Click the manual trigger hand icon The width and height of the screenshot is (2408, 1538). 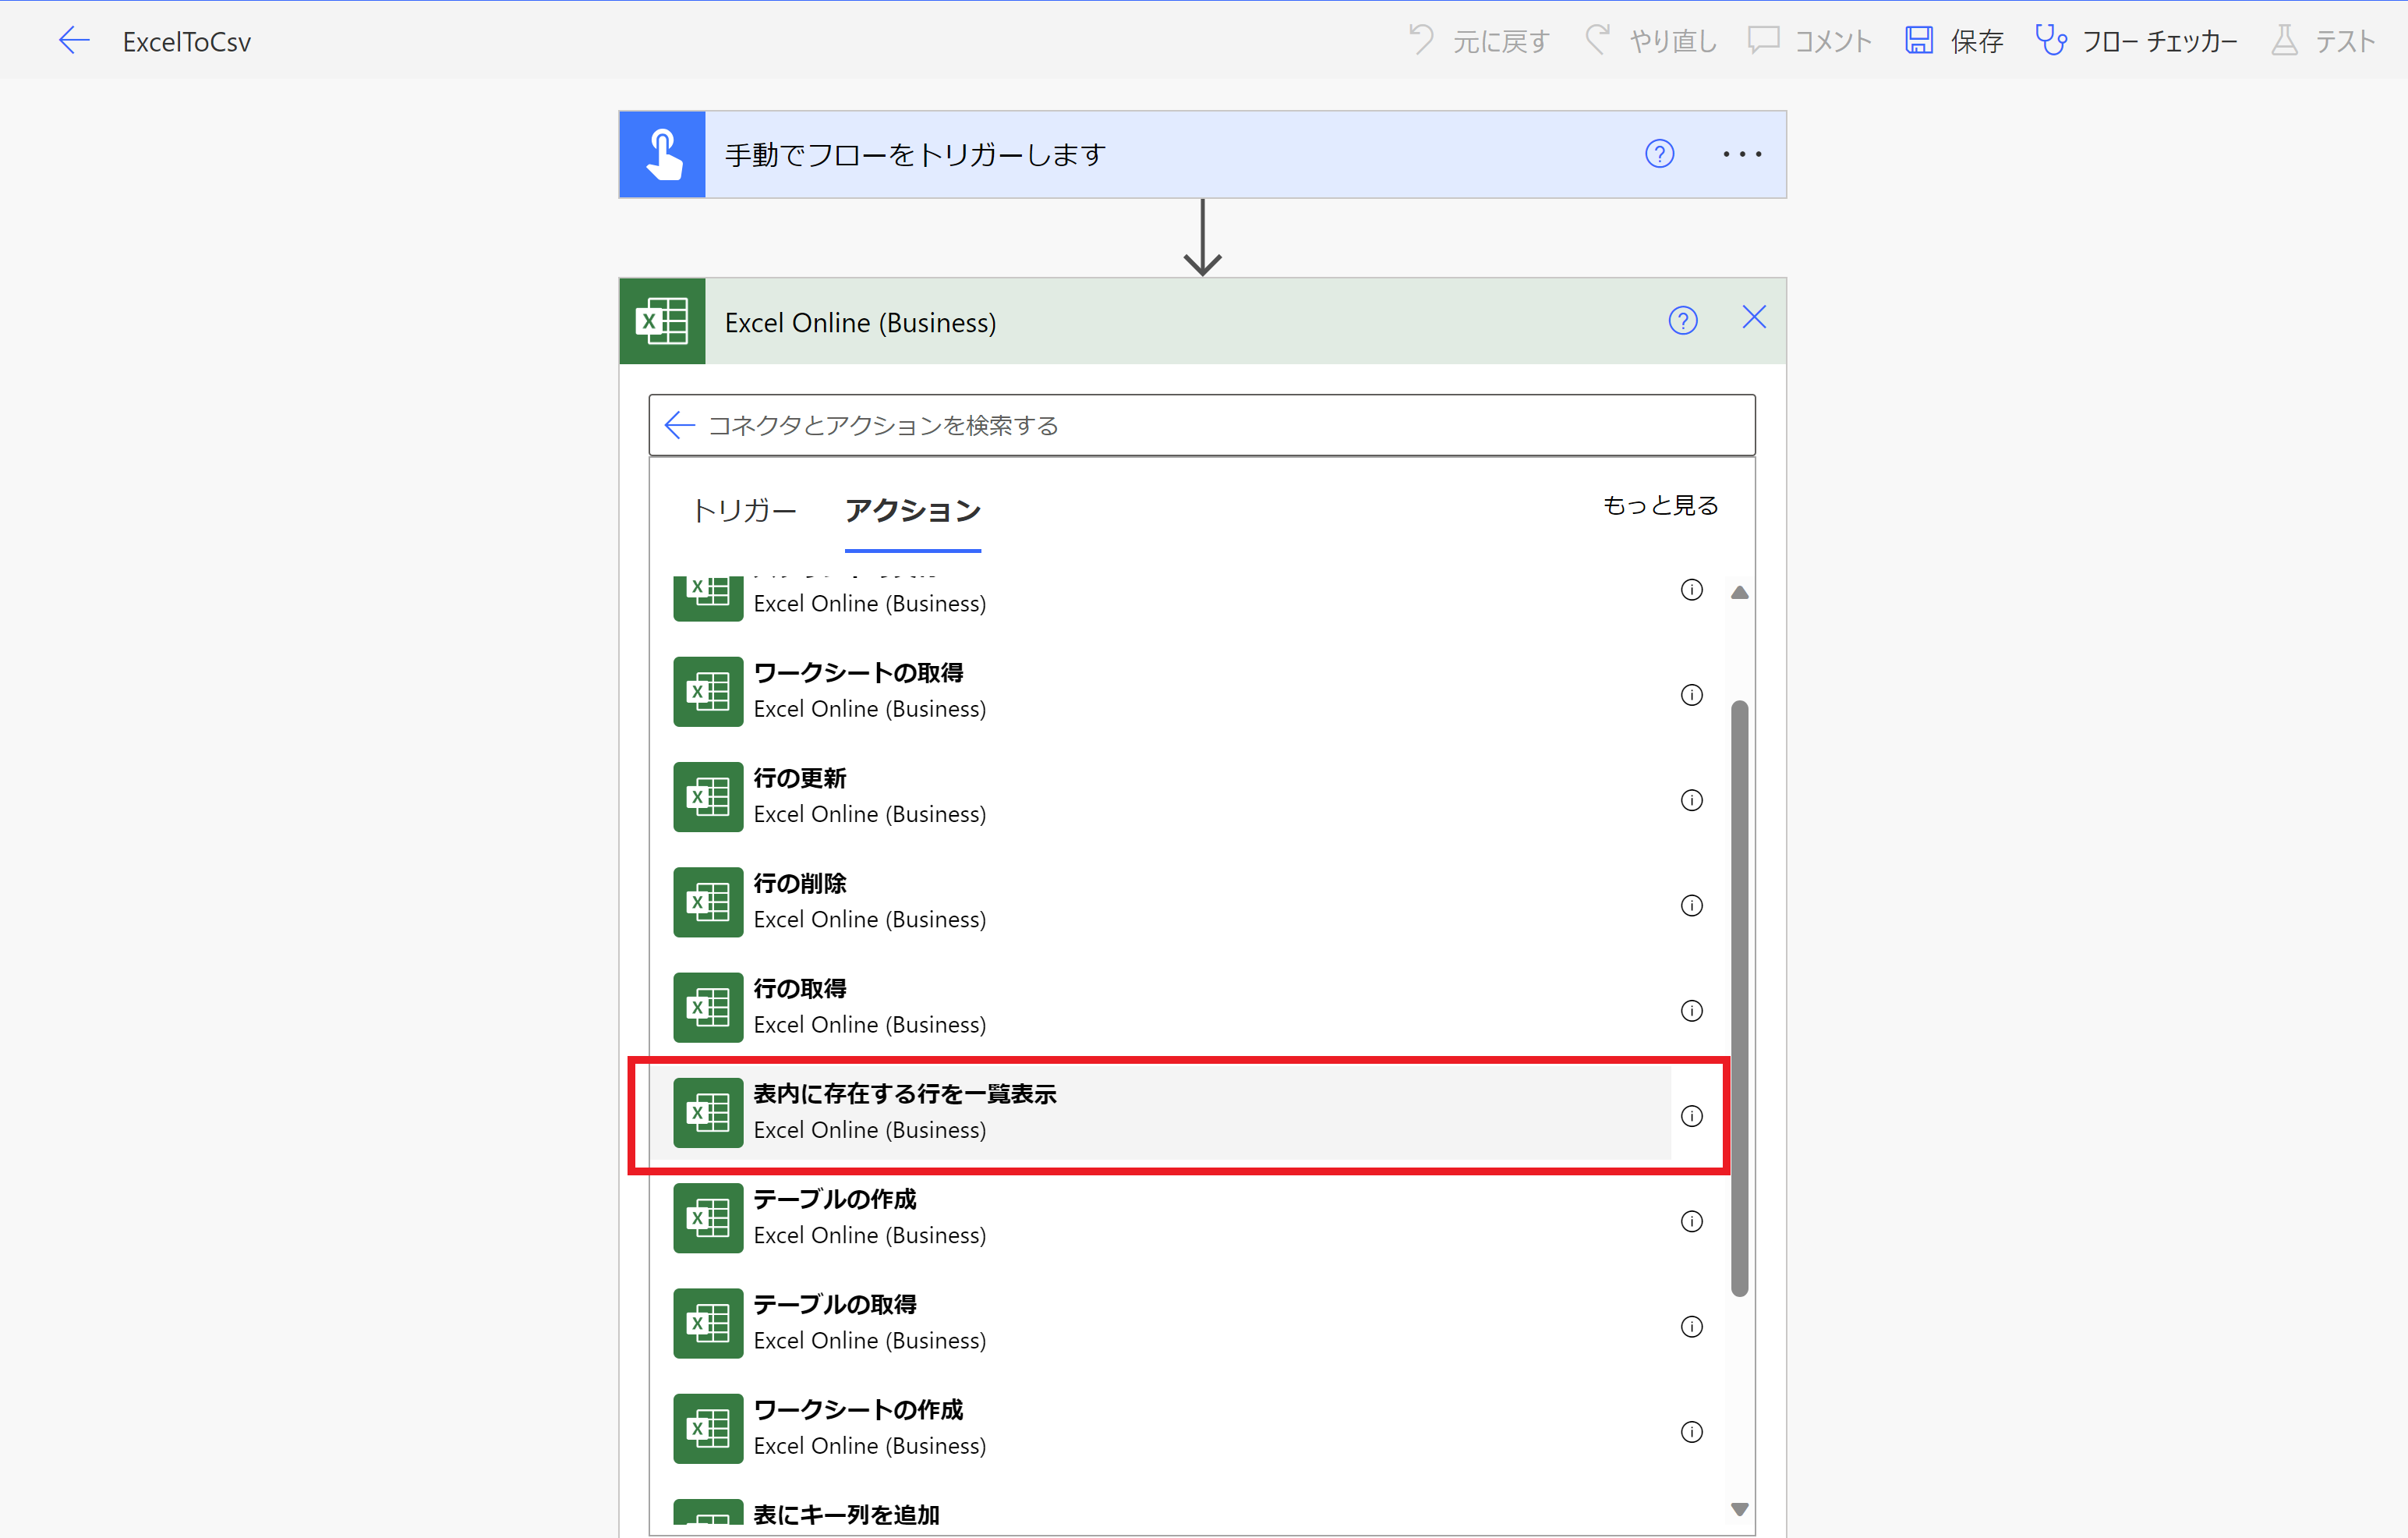(x=662, y=154)
